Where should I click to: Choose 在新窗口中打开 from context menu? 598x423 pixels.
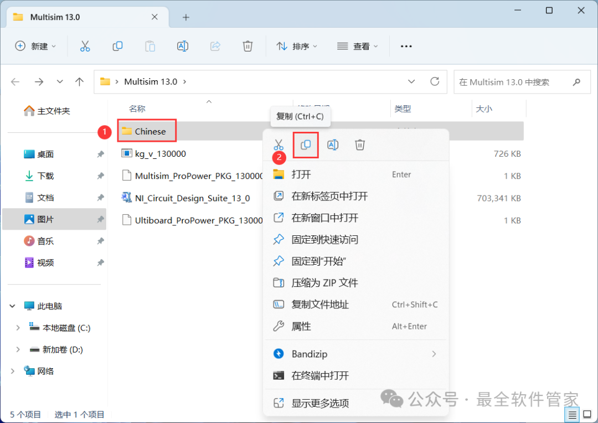tap(355, 218)
